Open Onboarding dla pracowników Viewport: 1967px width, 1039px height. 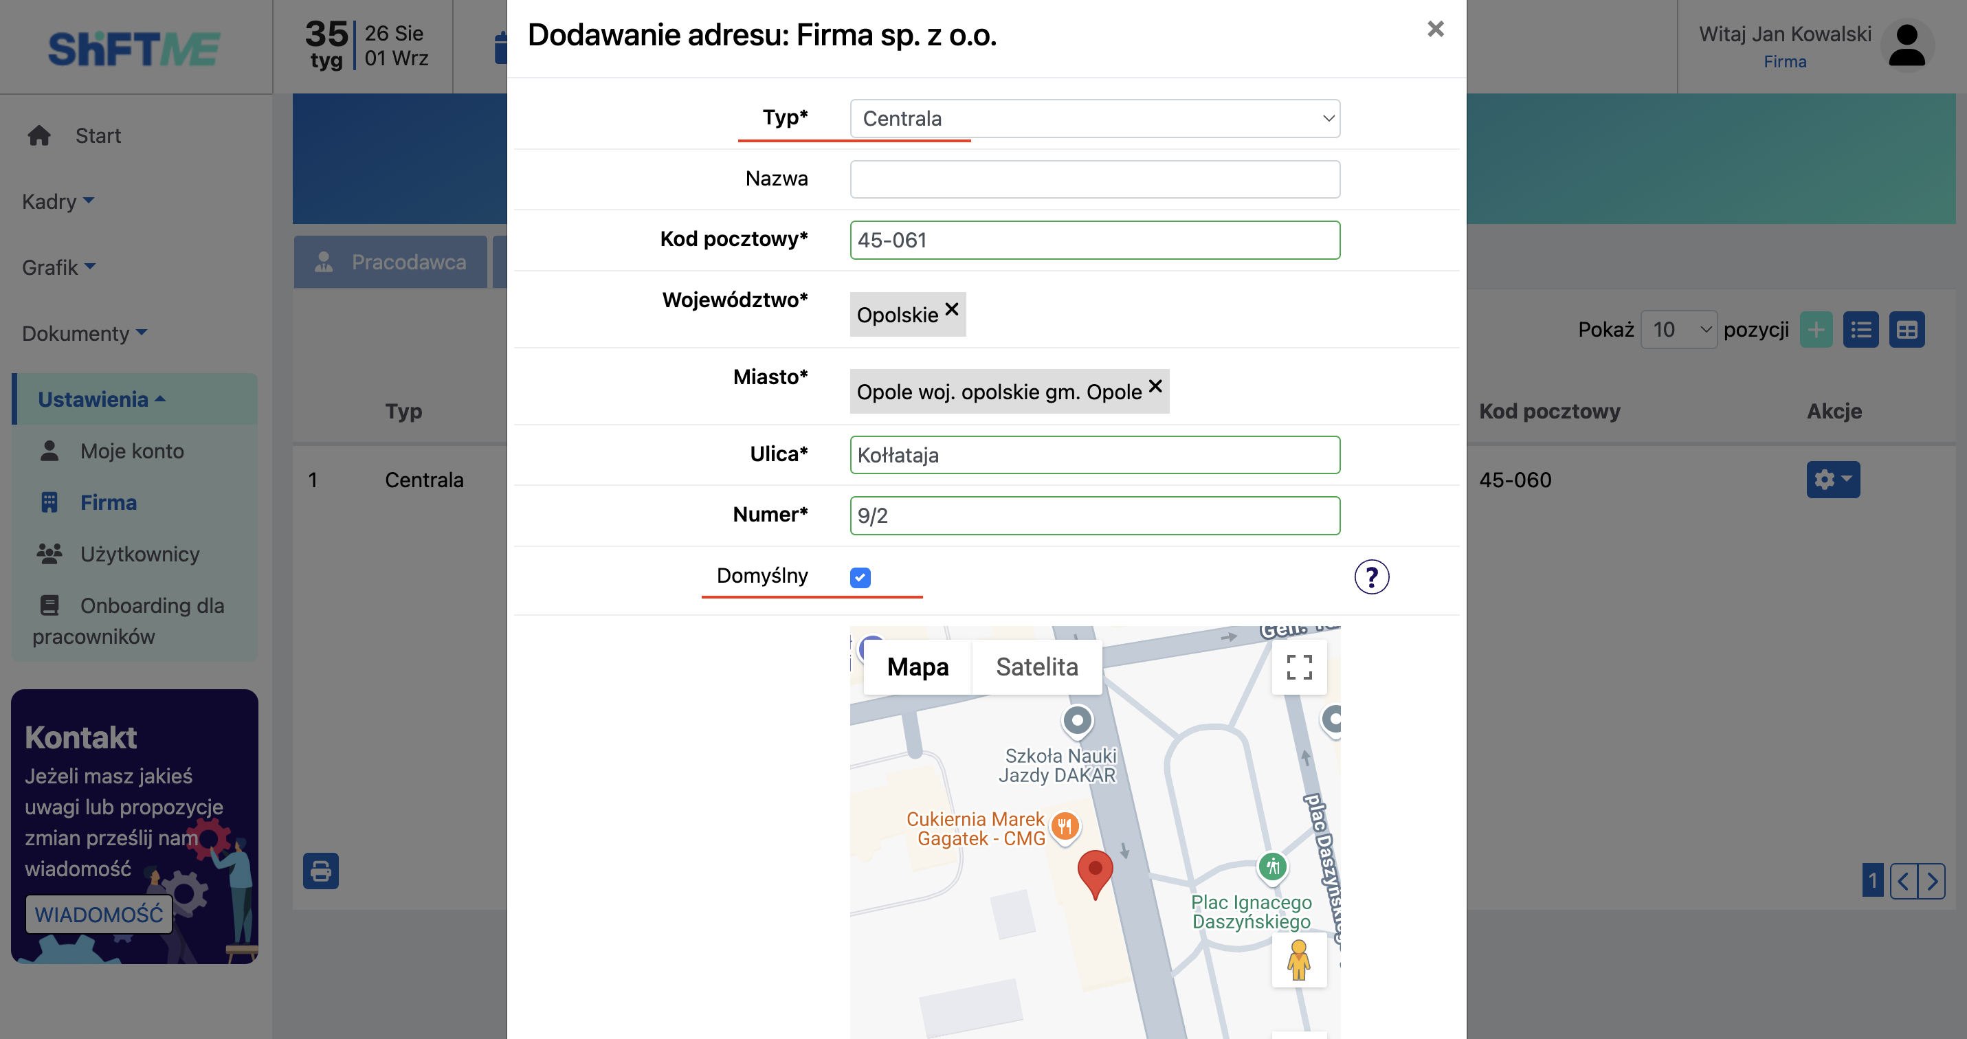point(129,621)
